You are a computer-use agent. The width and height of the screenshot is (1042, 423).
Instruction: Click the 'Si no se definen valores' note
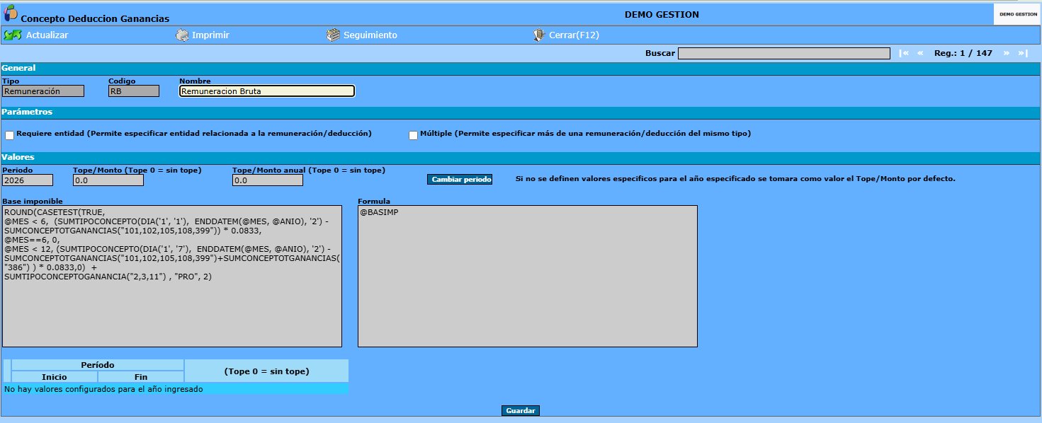pos(735,179)
